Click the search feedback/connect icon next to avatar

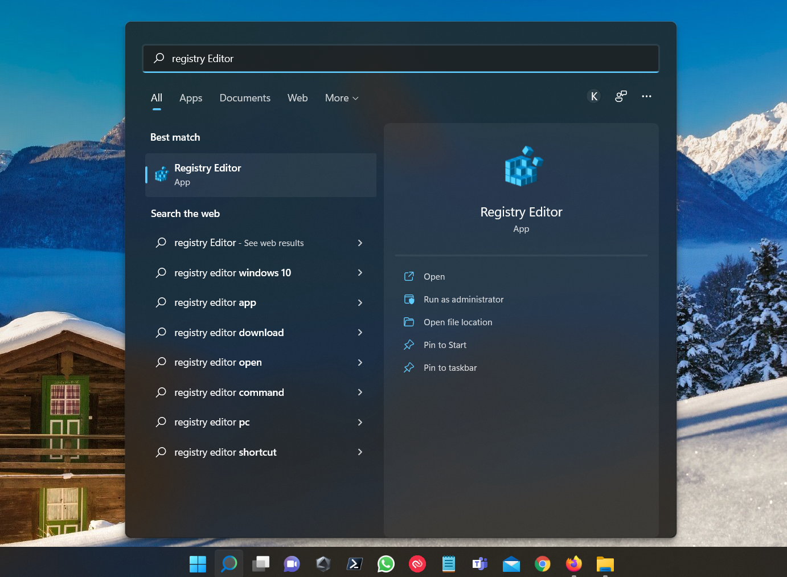[x=621, y=96]
